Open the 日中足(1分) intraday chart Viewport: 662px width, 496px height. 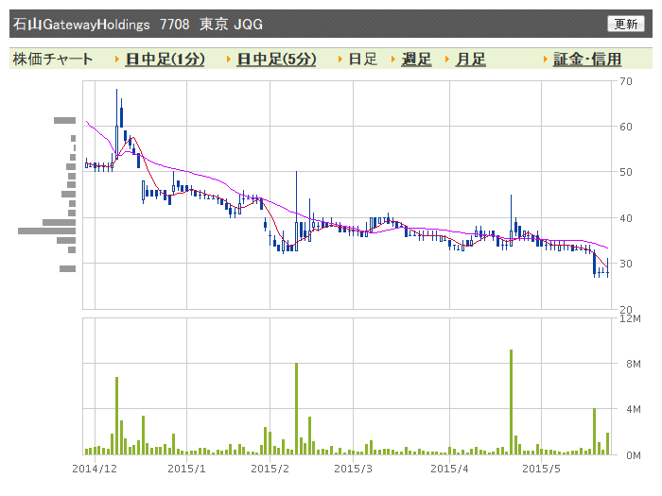pos(165,59)
